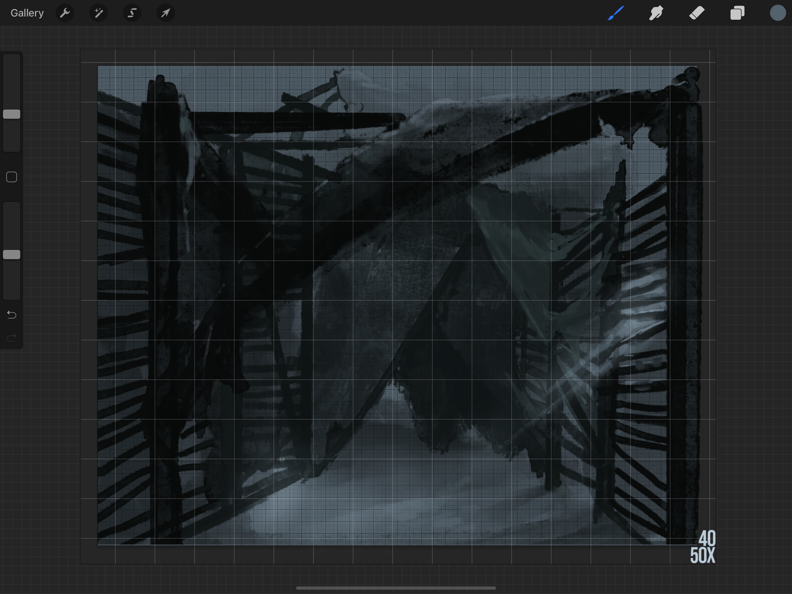The image size is (792, 594).
Task: Open the Adjustments magic wand menu
Action: [99, 13]
